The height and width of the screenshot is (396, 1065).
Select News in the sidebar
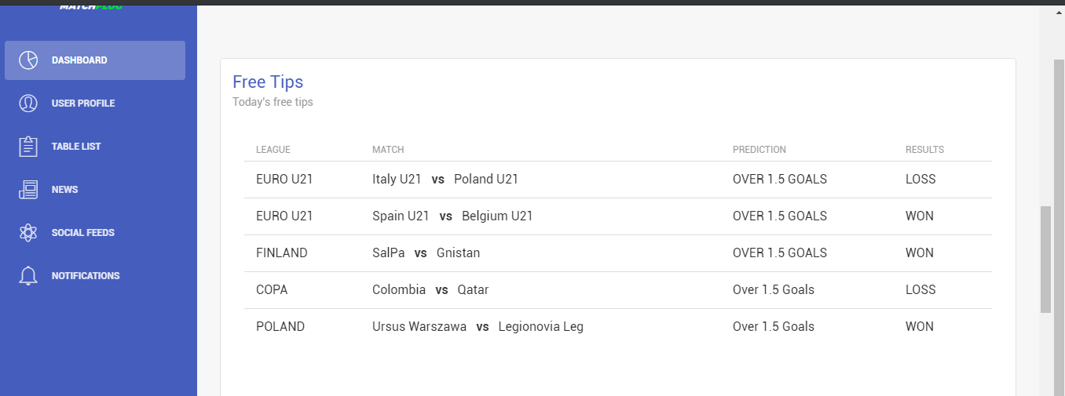coord(95,190)
